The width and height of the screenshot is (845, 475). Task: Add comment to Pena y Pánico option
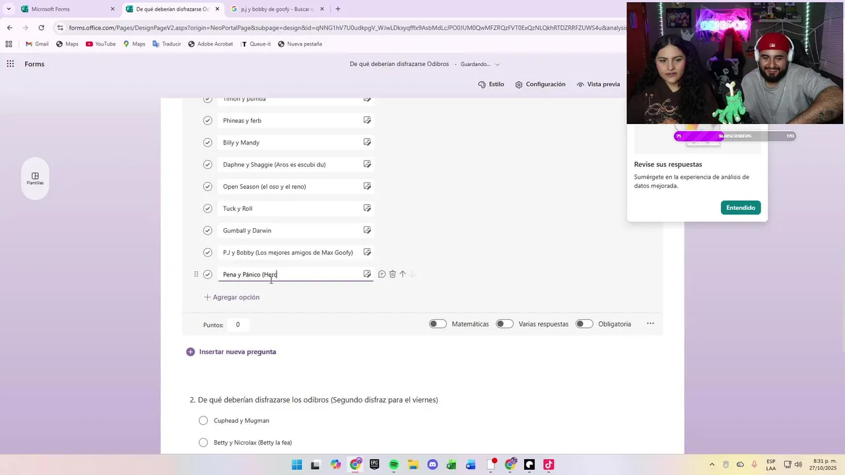(382, 274)
